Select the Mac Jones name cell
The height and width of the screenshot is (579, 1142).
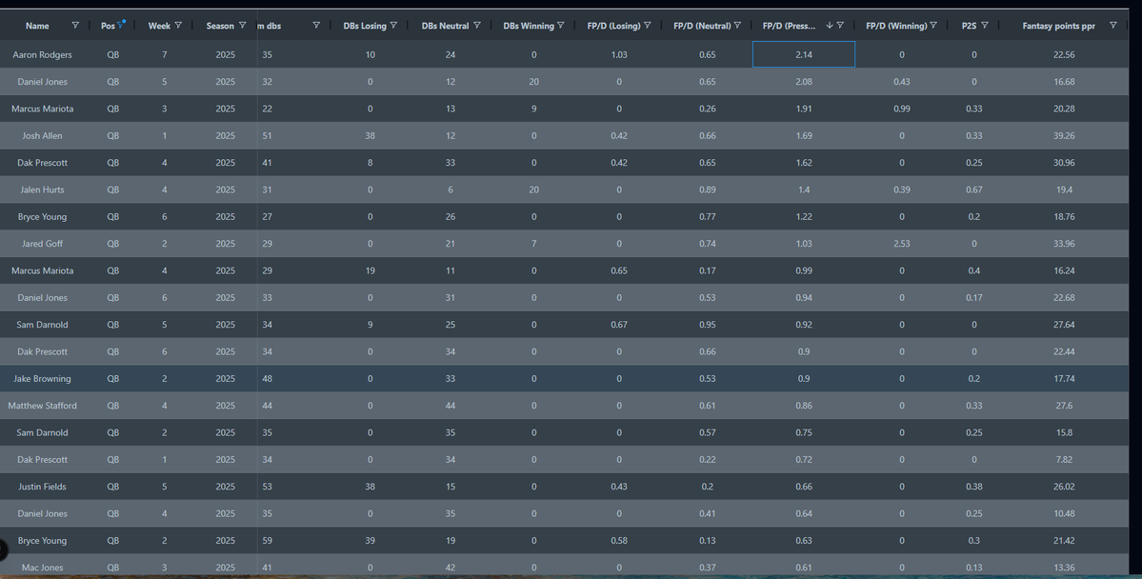[42, 568]
